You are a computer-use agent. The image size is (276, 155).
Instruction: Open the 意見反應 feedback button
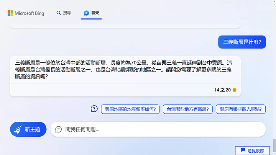coord(252,151)
